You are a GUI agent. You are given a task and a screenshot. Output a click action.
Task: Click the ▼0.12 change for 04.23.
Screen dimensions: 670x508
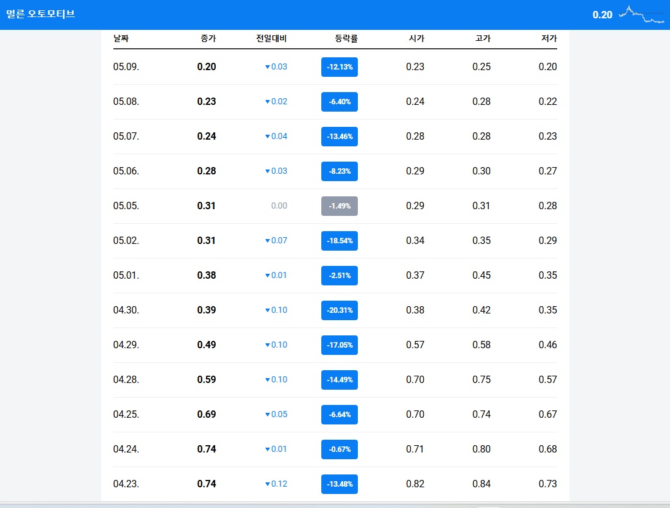pos(276,484)
